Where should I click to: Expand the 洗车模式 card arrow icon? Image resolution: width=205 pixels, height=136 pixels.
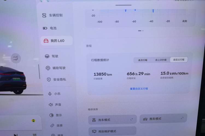coord(131,119)
